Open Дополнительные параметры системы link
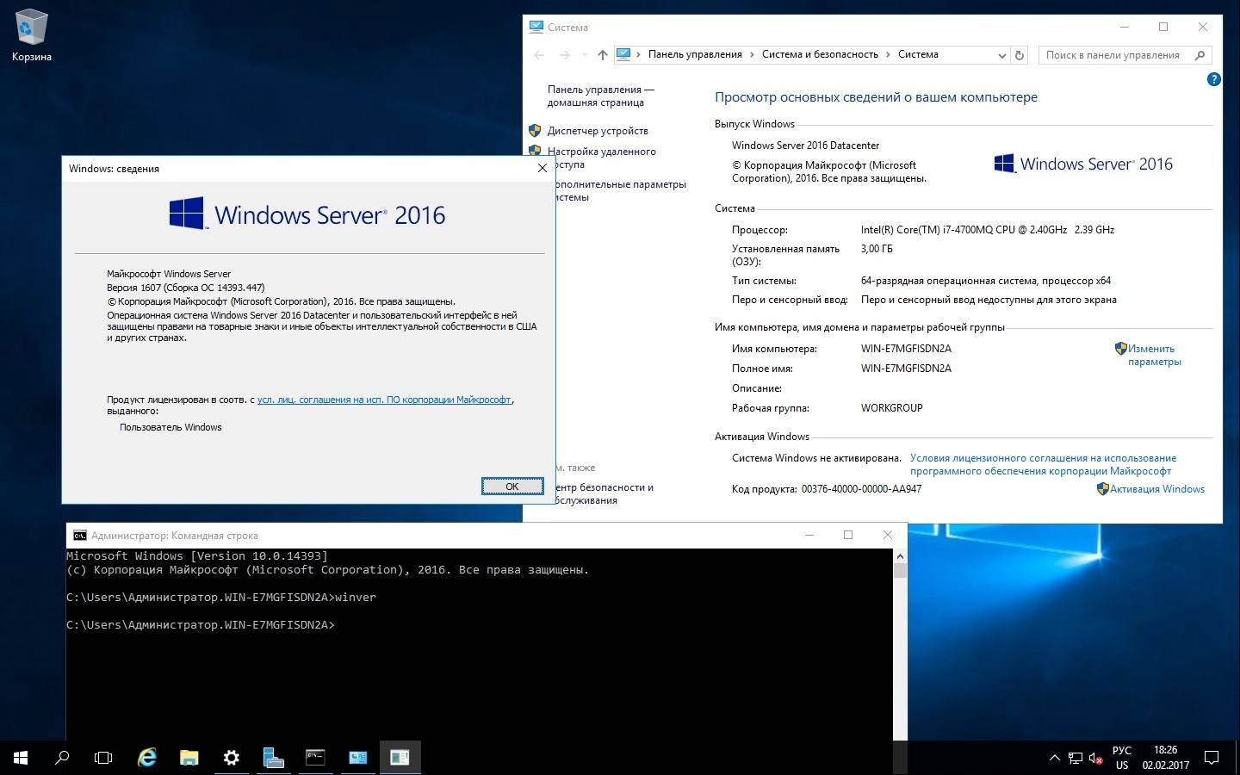The height and width of the screenshot is (775, 1240). coord(621,190)
